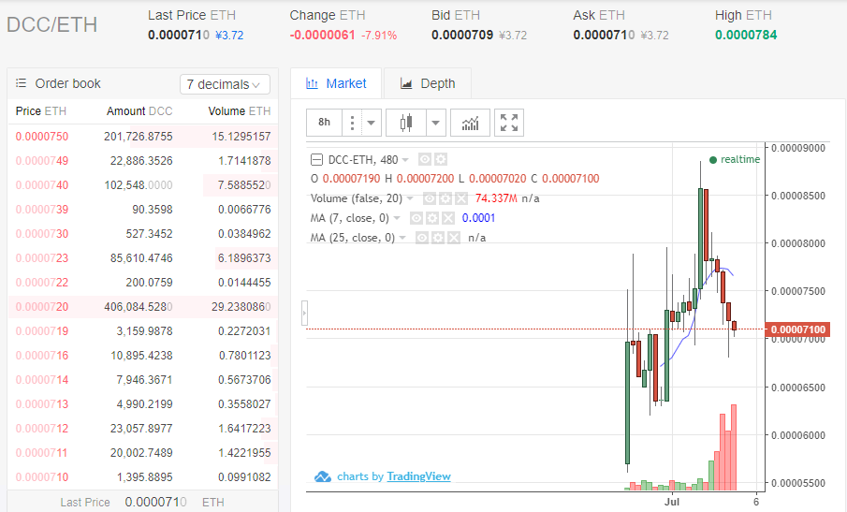Toggle visibility of MA 7 indicator
Viewport: 847px width, 512px height.
click(416, 218)
